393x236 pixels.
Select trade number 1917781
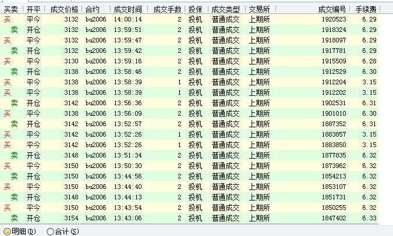(x=334, y=51)
